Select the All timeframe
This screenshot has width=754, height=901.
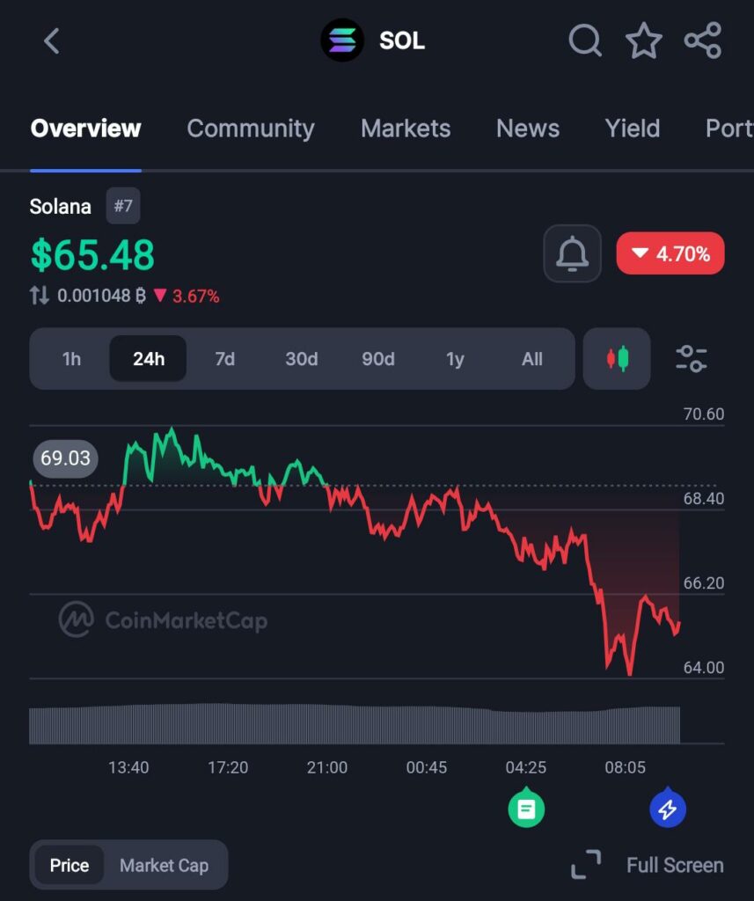pyautogui.click(x=531, y=359)
